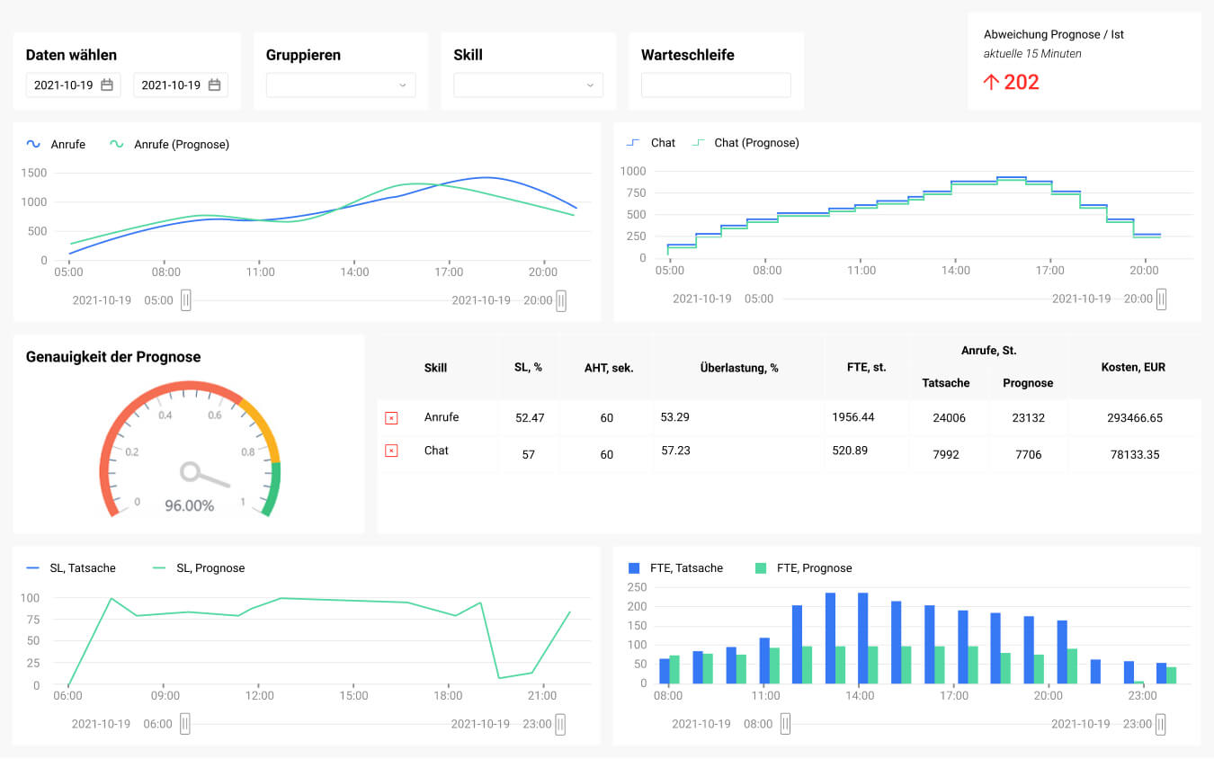Viewport: 1214px width, 759px height.
Task: Select the Chat skill name cell
Action: point(436,451)
